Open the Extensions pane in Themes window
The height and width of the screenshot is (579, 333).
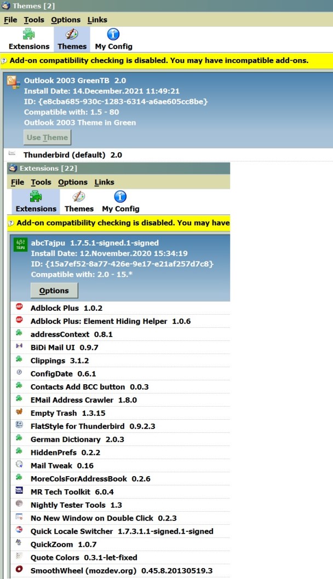29,39
